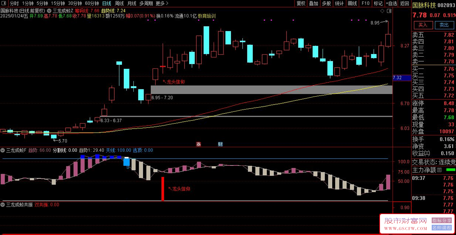
Task: Select the 周线 weekly tab
Action: click(119, 3)
